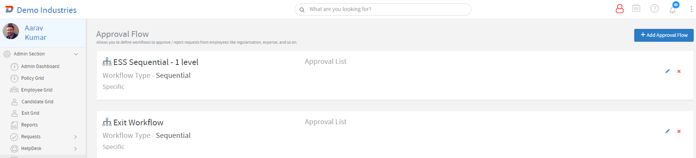
Task: Open the calendar icon in header
Action: tap(636, 8)
